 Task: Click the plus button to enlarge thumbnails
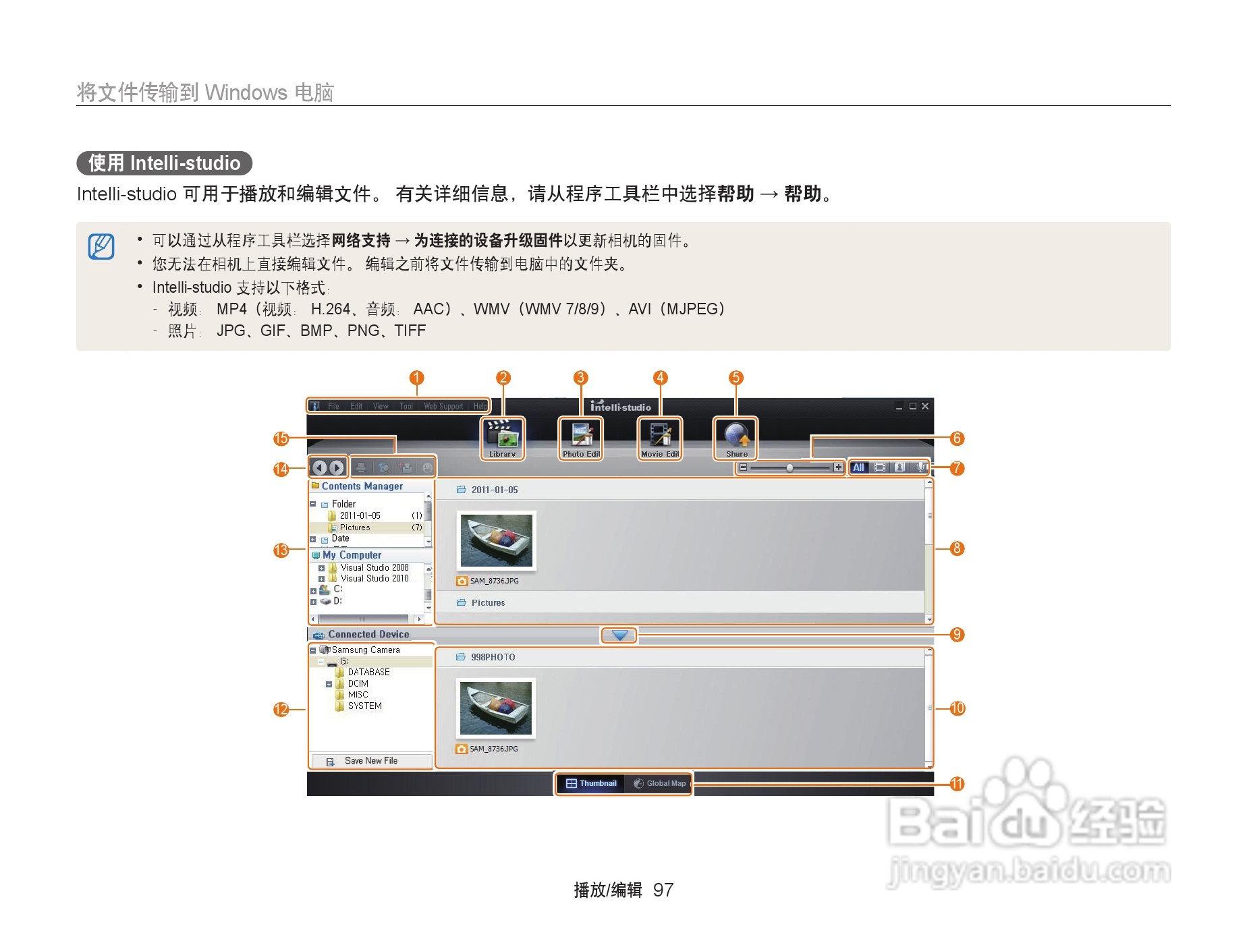[838, 467]
